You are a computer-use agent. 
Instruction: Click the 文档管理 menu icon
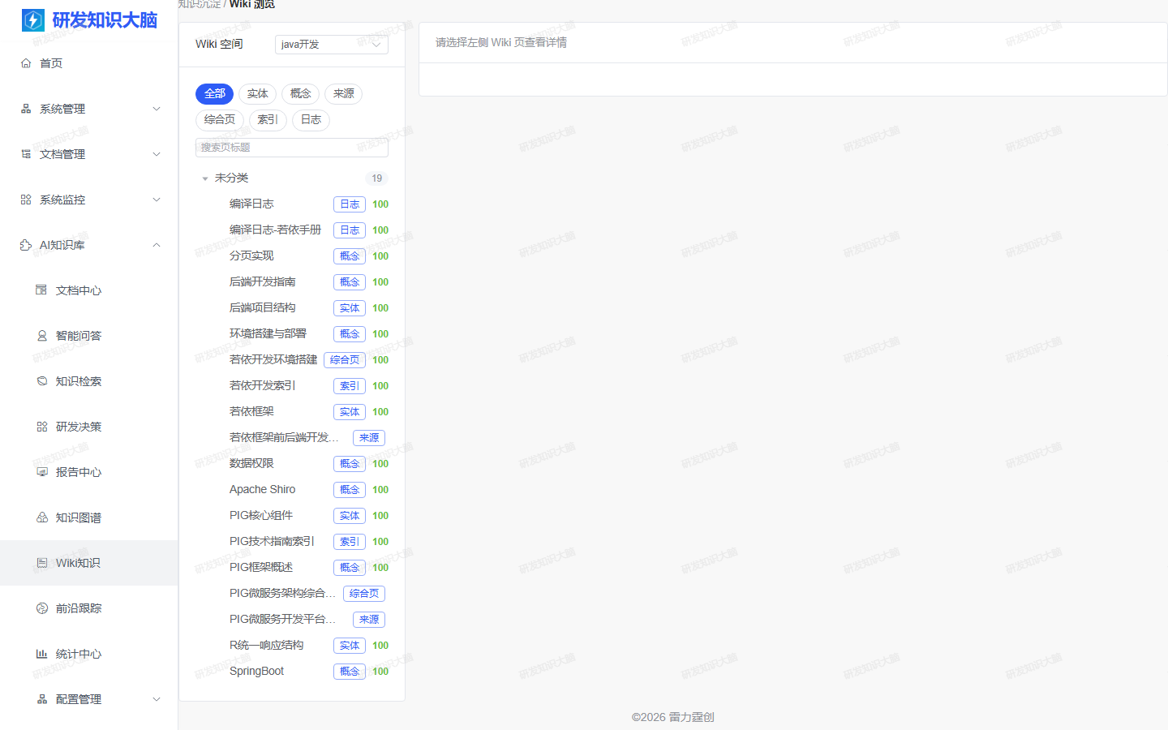(x=26, y=154)
